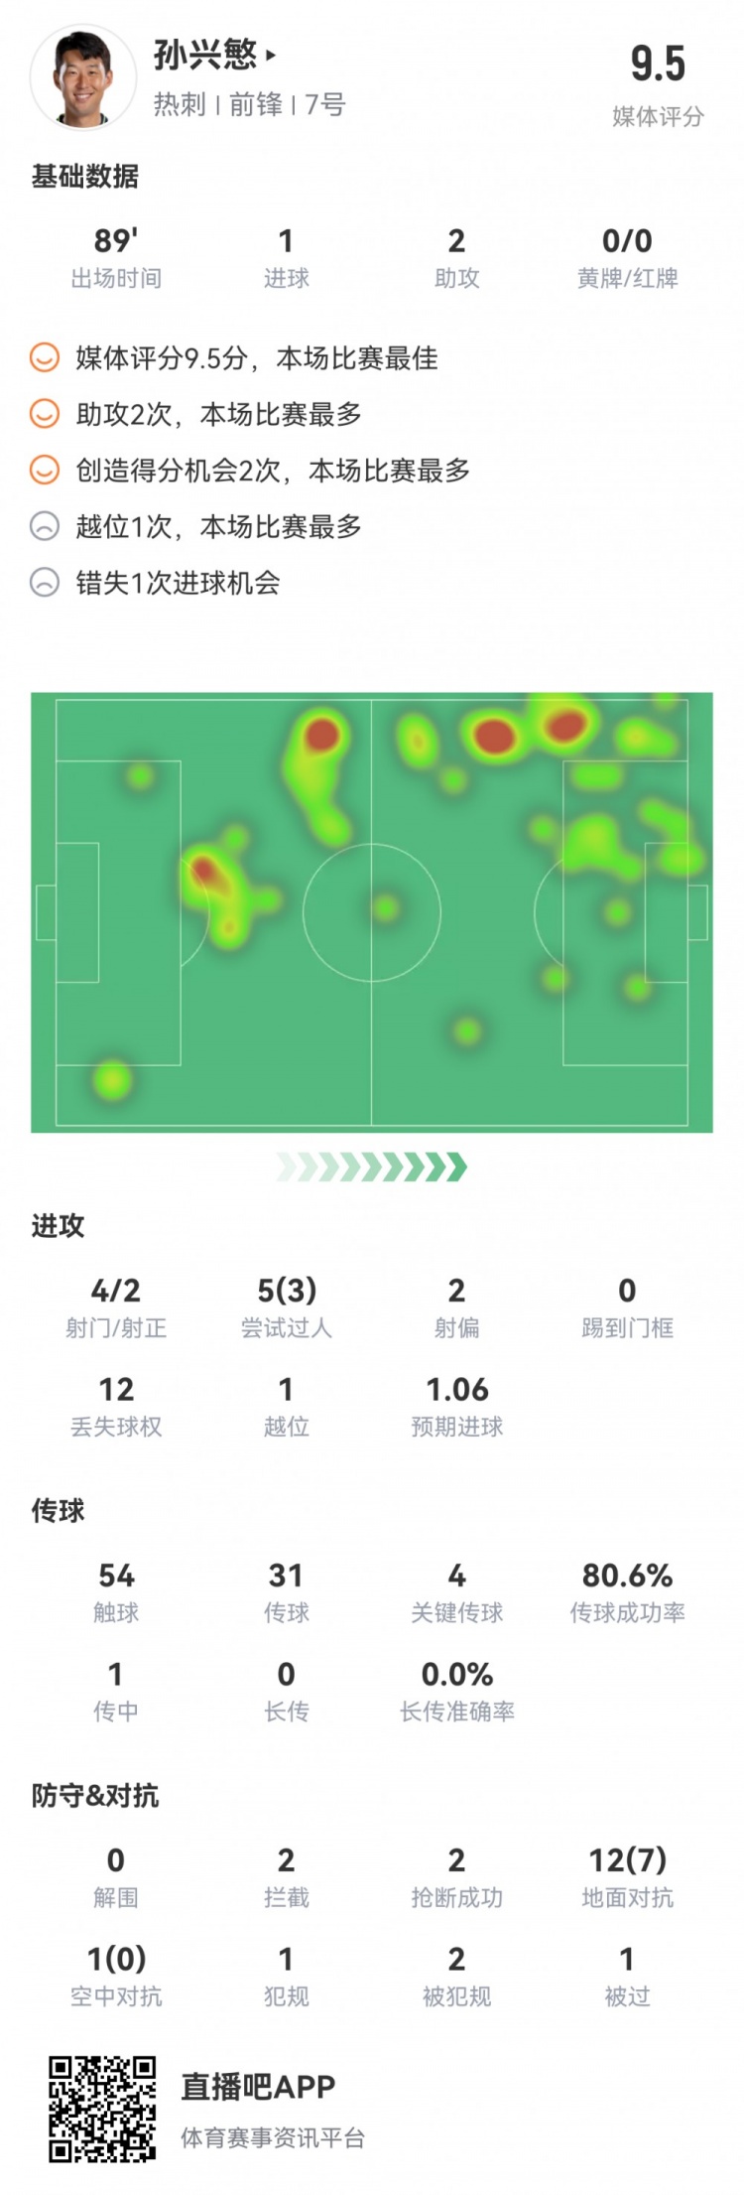Expand the arrow next to 孙兴慜 name
The width and height of the screenshot is (744, 2195).
271,57
